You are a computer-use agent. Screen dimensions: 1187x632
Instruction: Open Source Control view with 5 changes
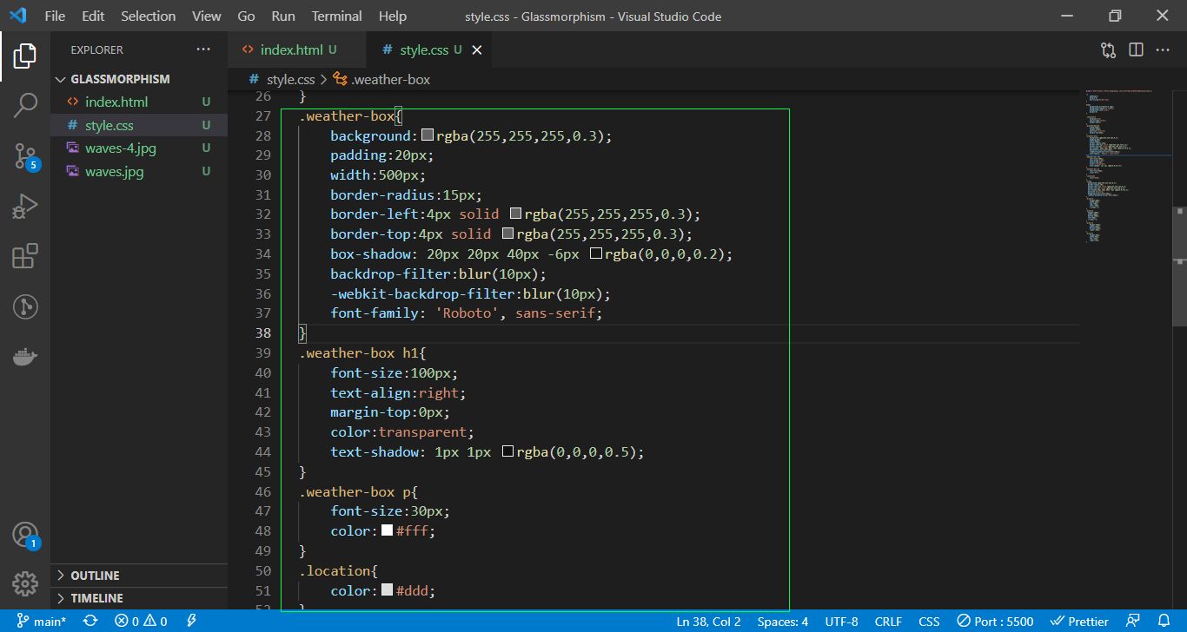(25, 156)
